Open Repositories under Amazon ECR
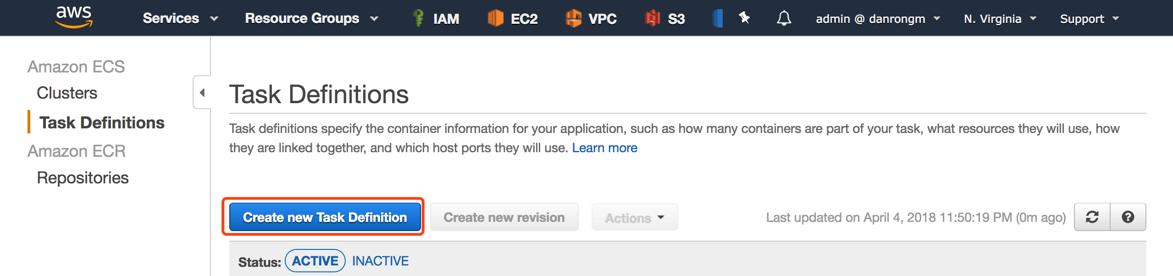Image resolution: width=1173 pixels, height=276 pixels. tap(83, 178)
